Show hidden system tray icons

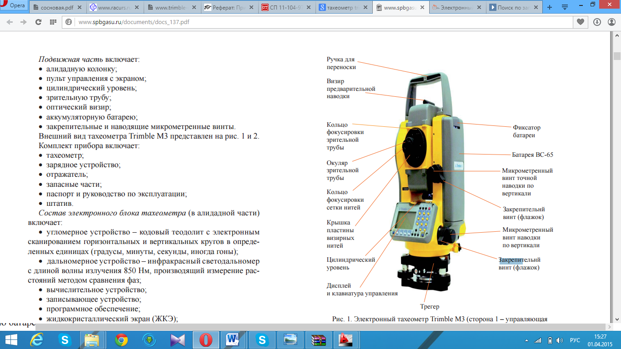pyautogui.click(x=526, y=340)
